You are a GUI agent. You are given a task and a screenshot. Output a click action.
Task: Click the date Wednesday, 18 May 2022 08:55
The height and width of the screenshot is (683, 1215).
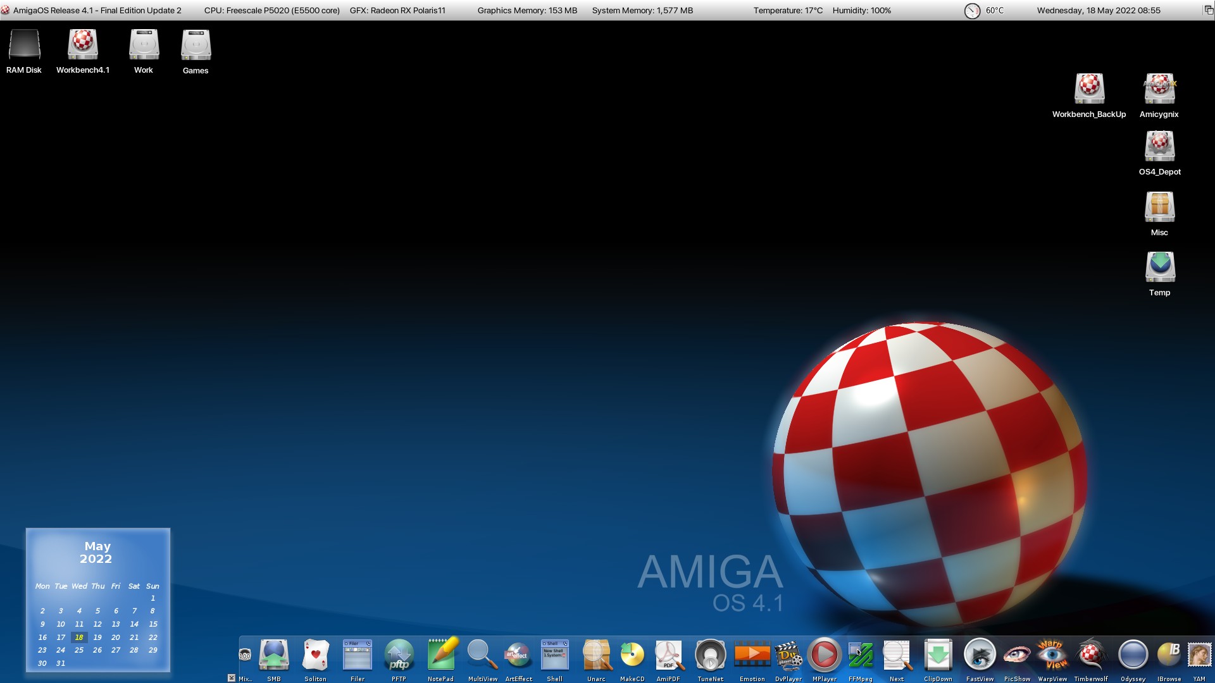[x=1099, y=11]
